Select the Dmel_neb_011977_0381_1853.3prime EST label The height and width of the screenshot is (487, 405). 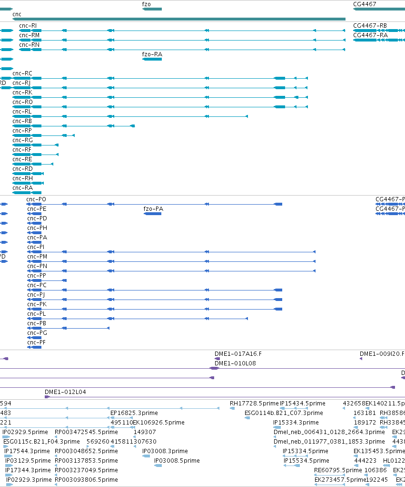(x=329, y=442)
